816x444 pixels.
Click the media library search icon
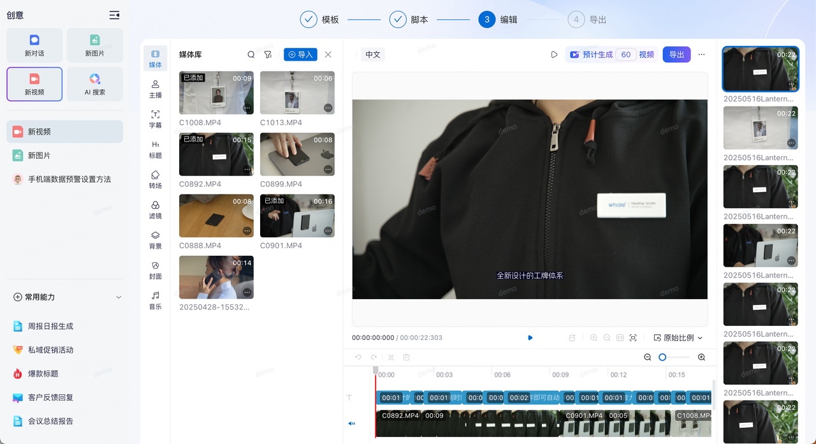coord(251,55)
